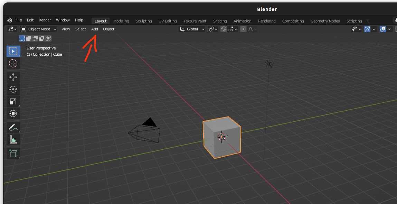Click the point light object in viewport
The image size is (397, 204).
(269, 64)
